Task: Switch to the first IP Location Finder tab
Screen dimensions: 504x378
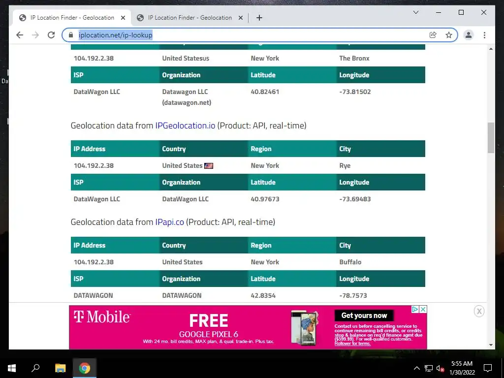Action: pos(72,18)
